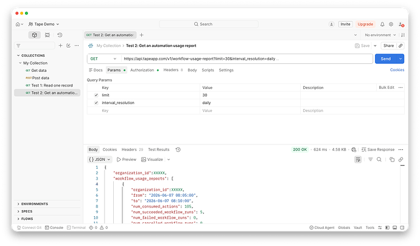
Task: Click the Upgrade button
Action: [365, 24]
